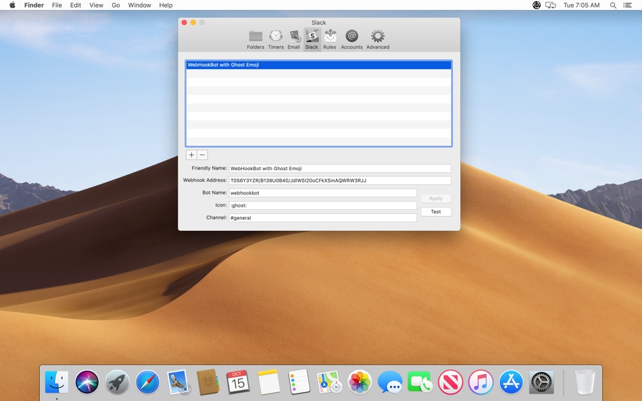Launch Safari compass icon in Dock

pos(147,382)
